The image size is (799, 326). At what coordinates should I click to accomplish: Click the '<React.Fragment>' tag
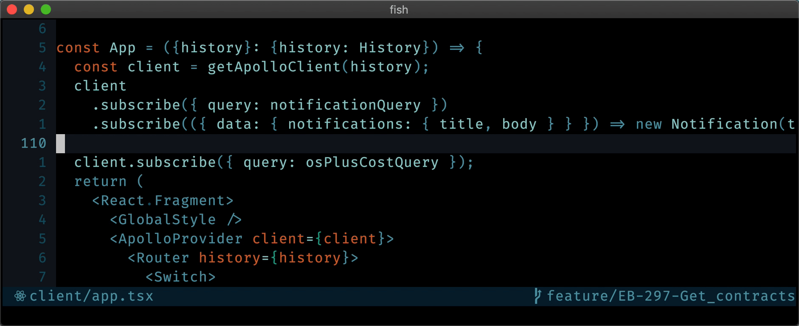point(163,200)
